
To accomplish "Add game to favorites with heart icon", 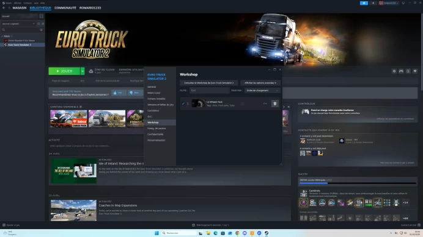I will pos(415,71).
